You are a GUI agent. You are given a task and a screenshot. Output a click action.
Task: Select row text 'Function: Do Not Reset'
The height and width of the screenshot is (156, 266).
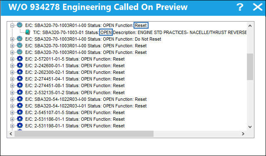138,39
